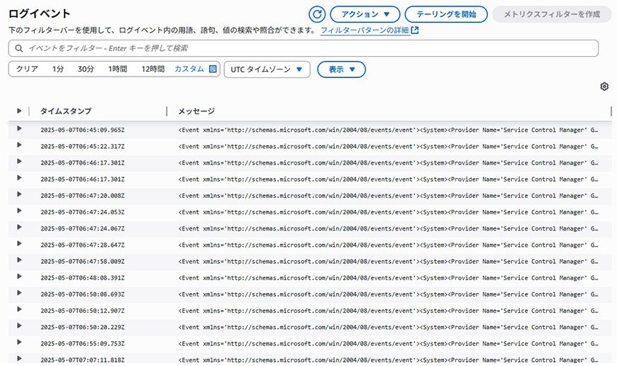Expand the log event at 06:47:24.053Z
617x366 pixels.
(x=19, y=211)
